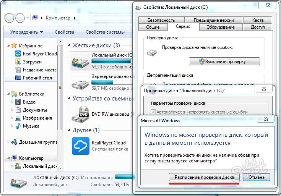Click the C: drive usage bar
Image resolution: width=281 pixels, height=196 pixels.
(x=112, y=61)
